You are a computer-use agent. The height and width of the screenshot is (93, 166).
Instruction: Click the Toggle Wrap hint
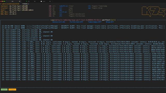97,8
